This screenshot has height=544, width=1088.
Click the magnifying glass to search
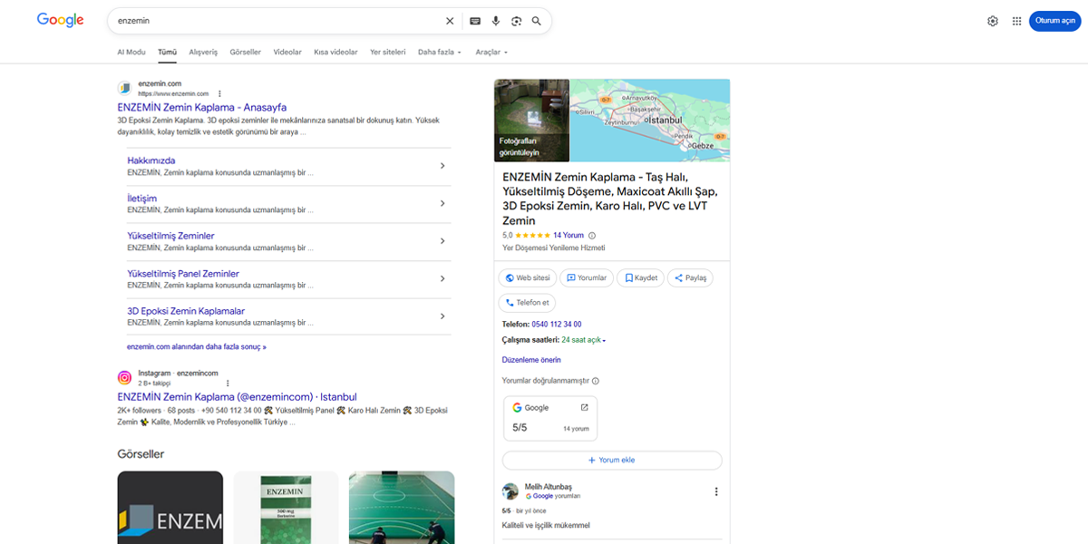pos(537,20)
